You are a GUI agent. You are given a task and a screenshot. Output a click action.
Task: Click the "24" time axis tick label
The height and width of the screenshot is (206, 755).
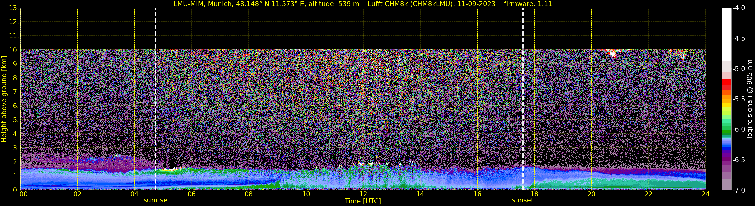706,194
